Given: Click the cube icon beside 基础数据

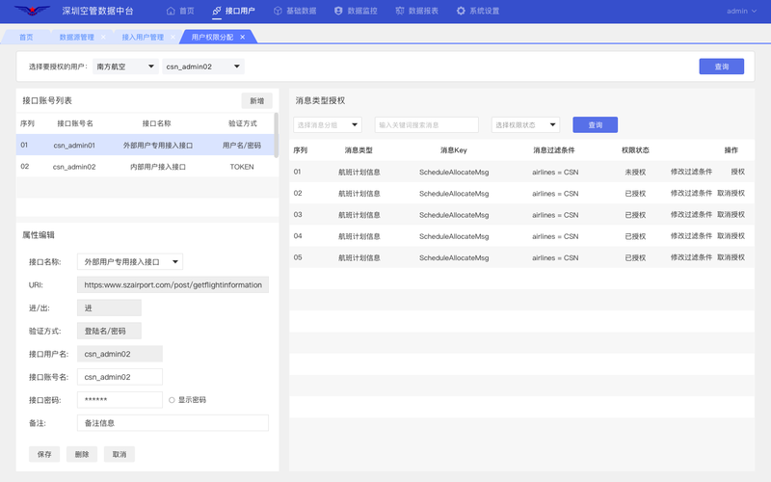Looking at the screenshot, I should 278,11.
